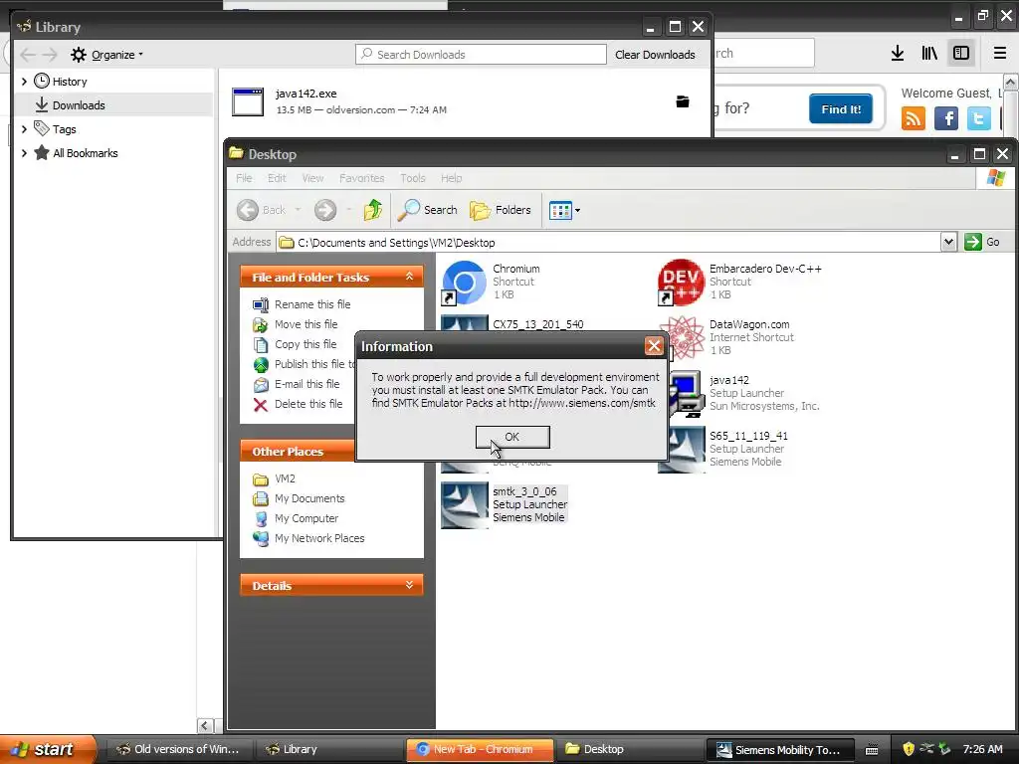
Task: Select the DataWagon.com internet shortcut icon
Action: pyautogui.click(x=683, y=337)
